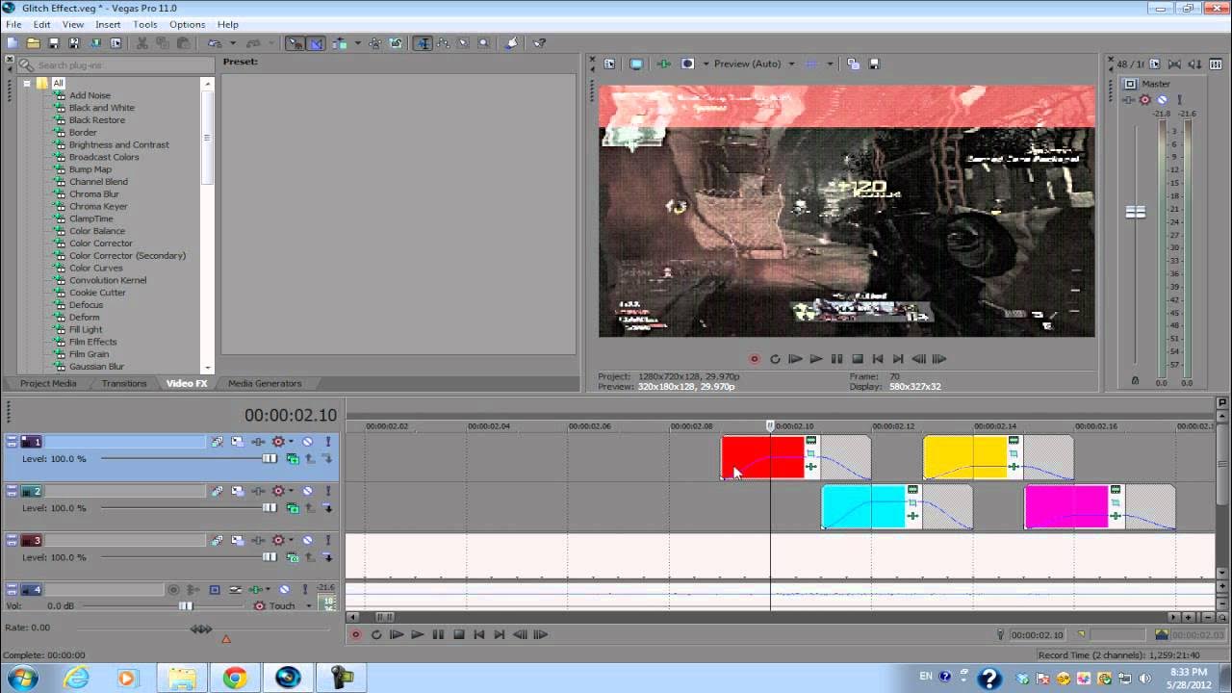Select the Chroma Keyer effect
Screen dimensions: 1232x693
(x=98, y=206)
